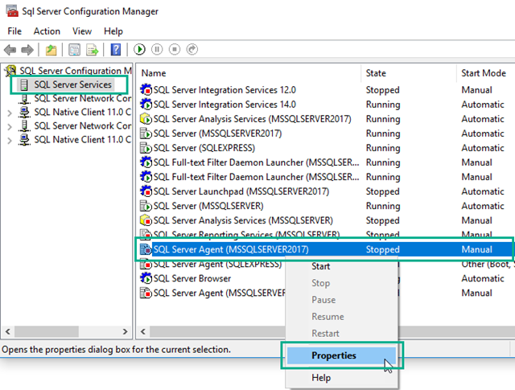Select the SQL Server (SQLEXPRESS) service row
This screenshot has height=390, width=515.
click(204, 148)
